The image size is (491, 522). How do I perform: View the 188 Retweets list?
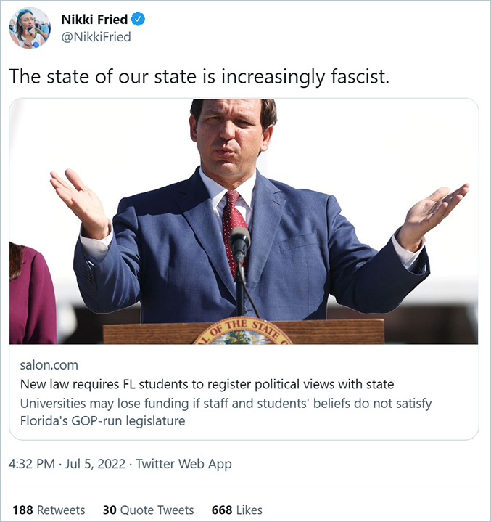click(49, 510)
